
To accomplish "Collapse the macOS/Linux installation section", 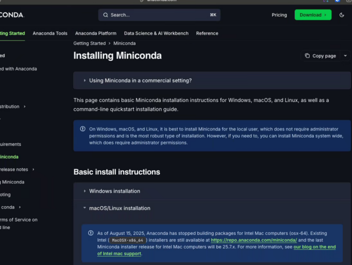I will (85, 208).
